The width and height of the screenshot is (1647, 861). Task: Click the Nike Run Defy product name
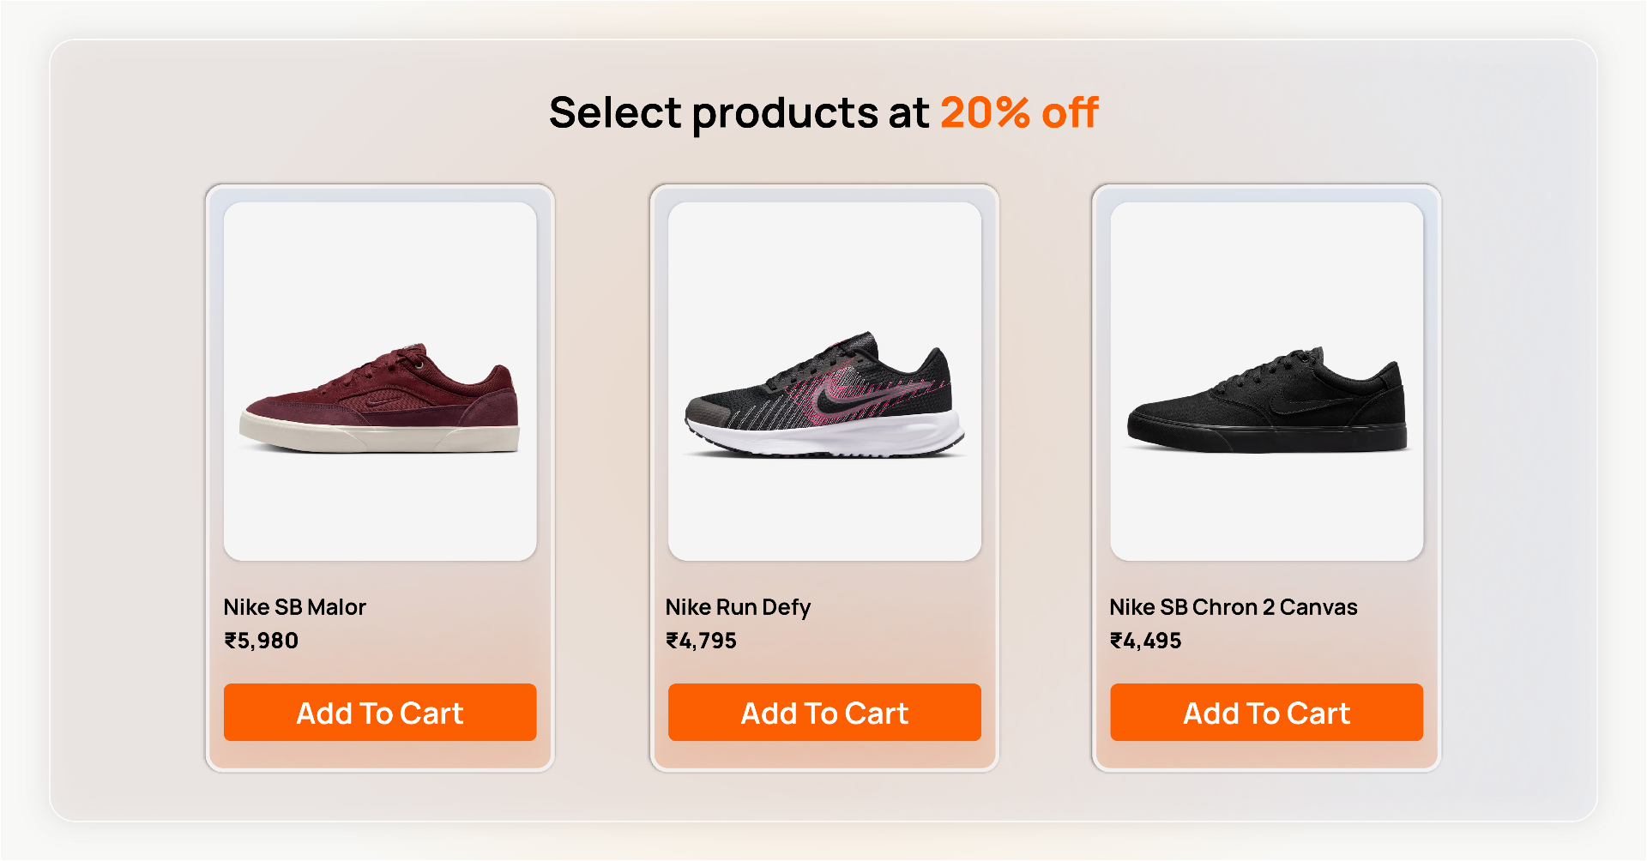pyautogui.click(x=738, y=607)
